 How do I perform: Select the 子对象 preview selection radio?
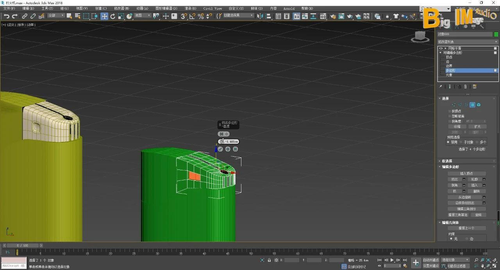coord(461,142)
